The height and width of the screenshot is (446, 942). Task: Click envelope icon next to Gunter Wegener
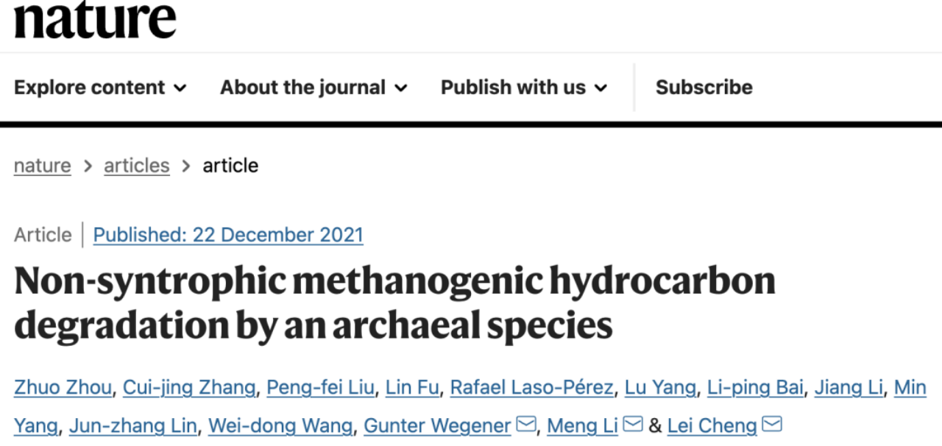pyautogui.click(x=525, y=425)
